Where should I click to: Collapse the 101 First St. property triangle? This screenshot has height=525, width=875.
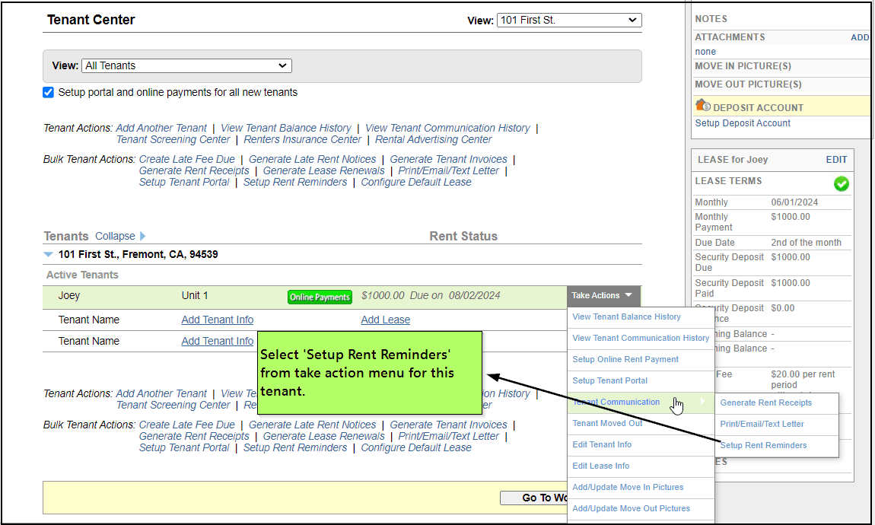pyautogui.click(x=49, y=255)
